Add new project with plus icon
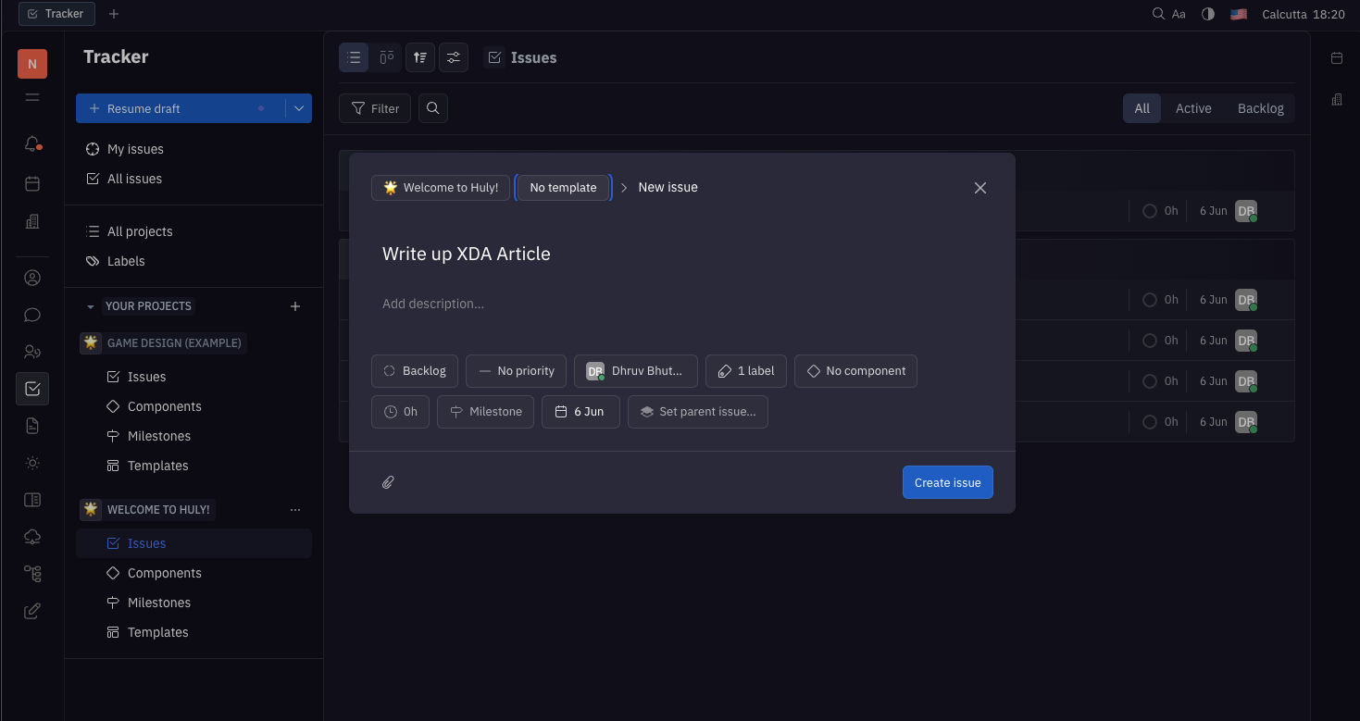The height and width of the screenshot is (721, 1360). point(295,306)
